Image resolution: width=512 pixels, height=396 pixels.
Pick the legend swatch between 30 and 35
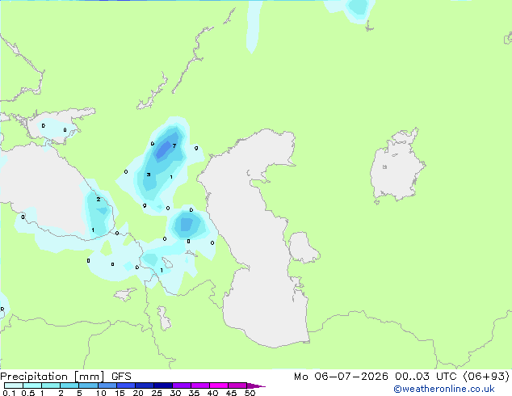coord(182,385)
